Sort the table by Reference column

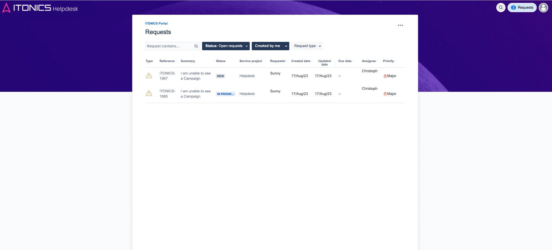167,61
